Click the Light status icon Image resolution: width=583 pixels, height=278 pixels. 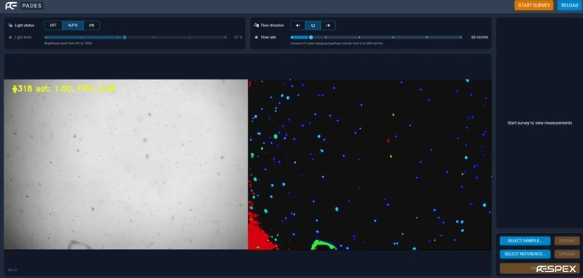coord(10,25)
